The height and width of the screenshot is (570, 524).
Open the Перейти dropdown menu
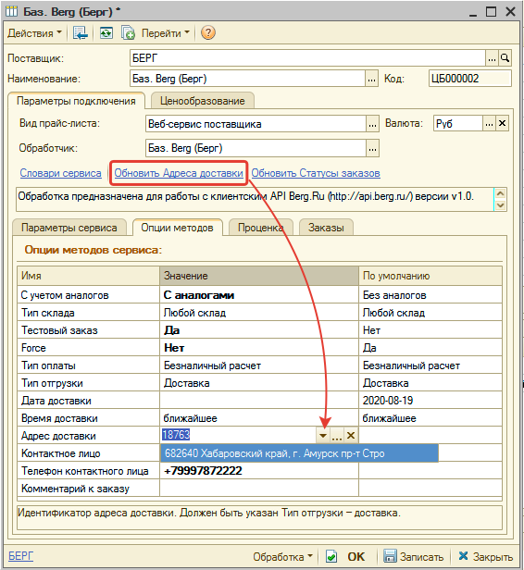pos(166,33)
